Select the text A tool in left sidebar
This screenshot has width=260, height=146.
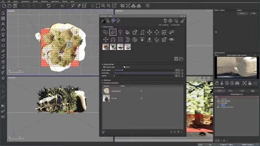click(3, 24)
